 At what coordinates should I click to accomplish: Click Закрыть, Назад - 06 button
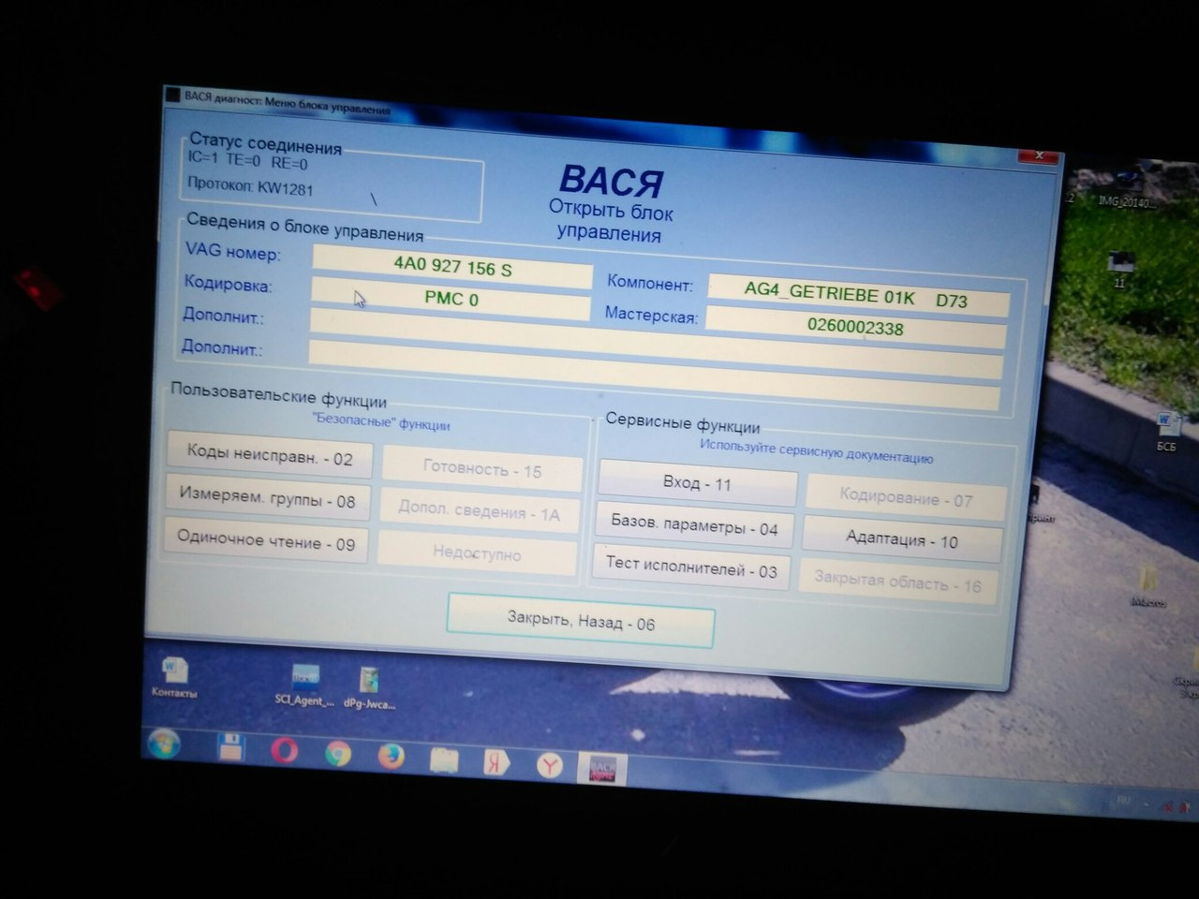(x=581, y=621)
